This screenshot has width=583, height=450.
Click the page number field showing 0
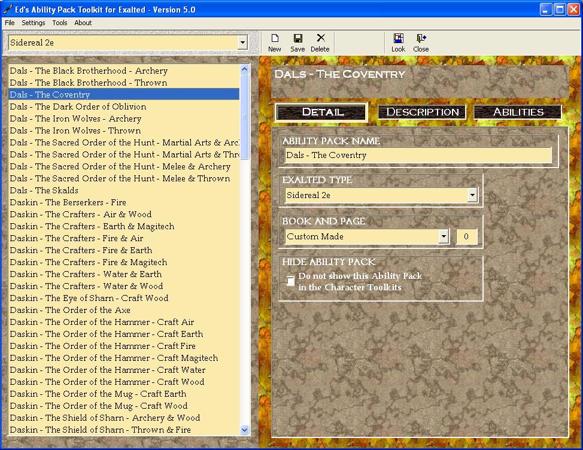[x=466, y=236]
